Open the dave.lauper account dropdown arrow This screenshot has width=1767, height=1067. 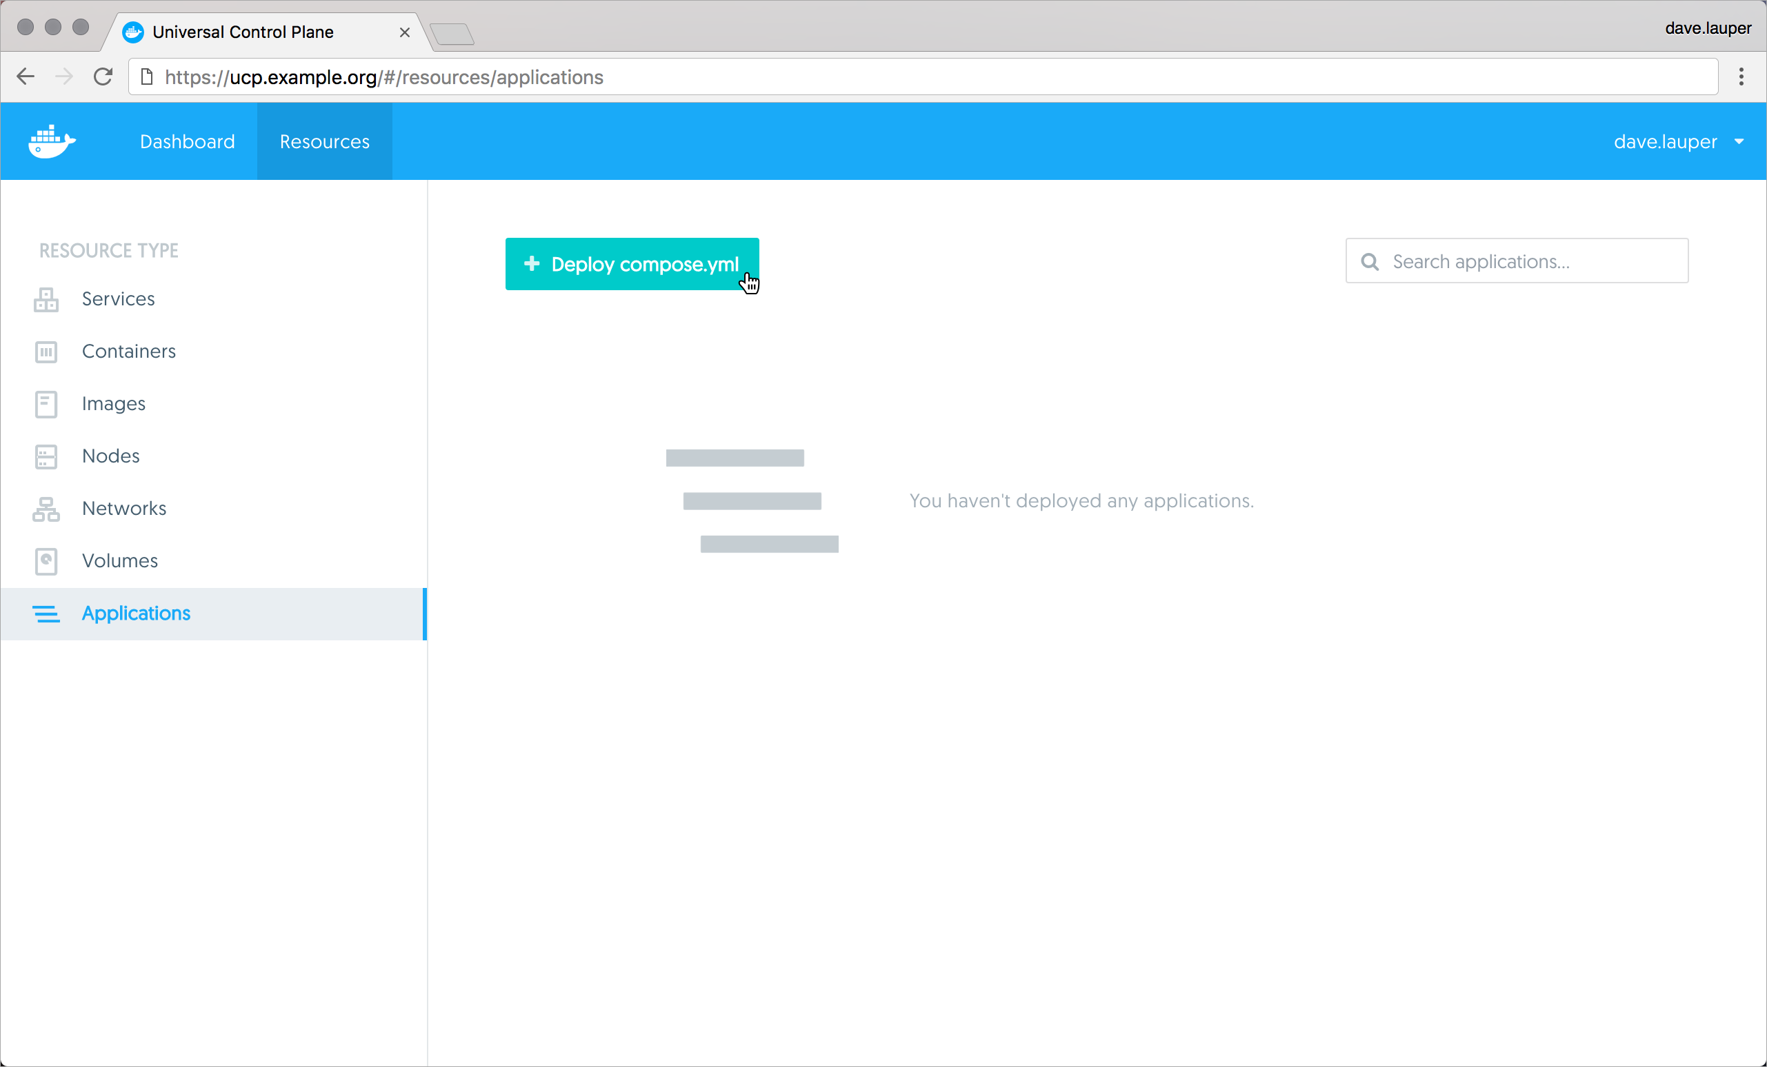[x=1739, y=142]
